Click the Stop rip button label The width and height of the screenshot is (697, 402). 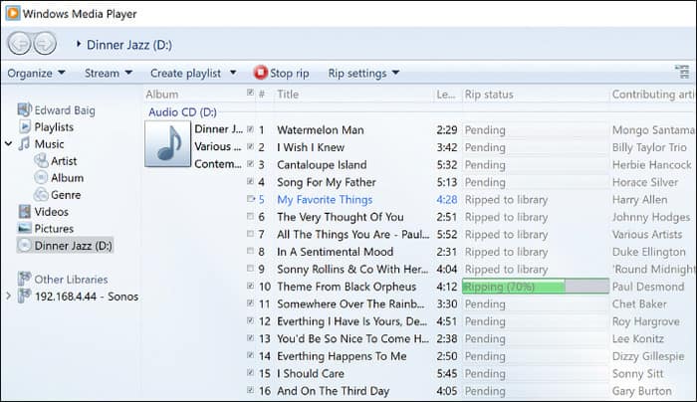pos(290,73)
